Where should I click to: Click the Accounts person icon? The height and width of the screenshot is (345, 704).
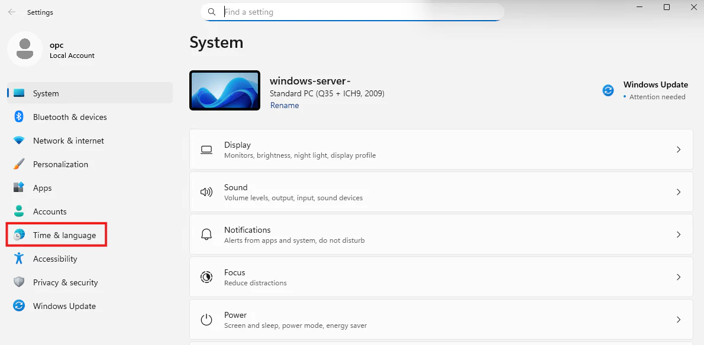(x=19, y=211)
